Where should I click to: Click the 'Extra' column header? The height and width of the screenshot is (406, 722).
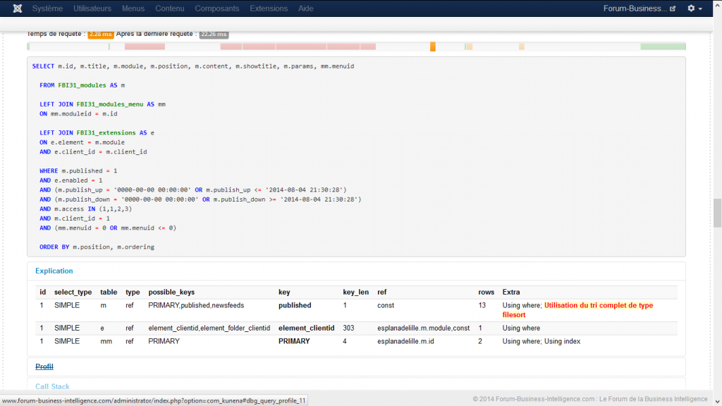tap(511, 292)
